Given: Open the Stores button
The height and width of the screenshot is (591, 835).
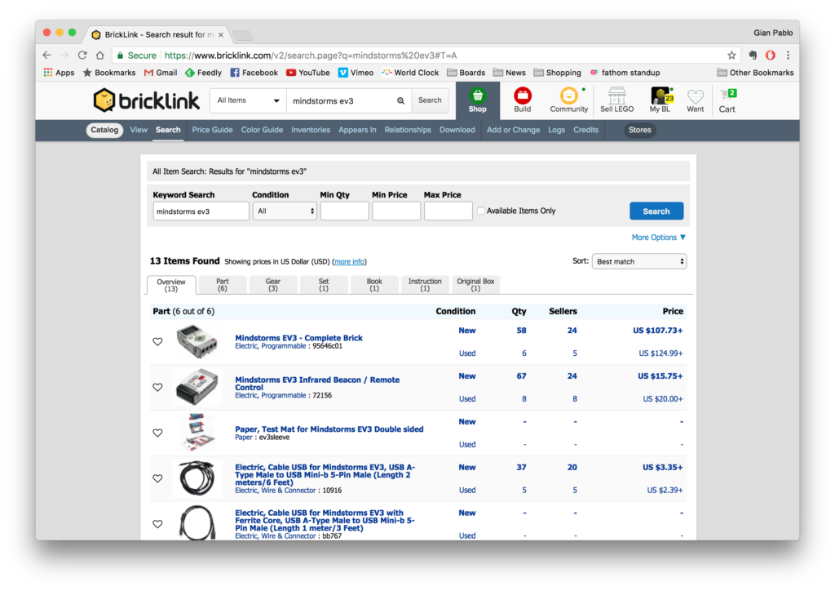Looking at the screenshot, I should [x=639, y=130].
